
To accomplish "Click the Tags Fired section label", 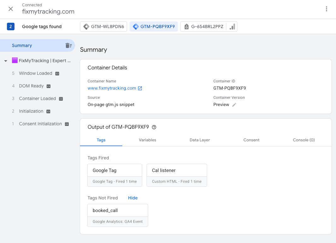I will pos(98,158).
